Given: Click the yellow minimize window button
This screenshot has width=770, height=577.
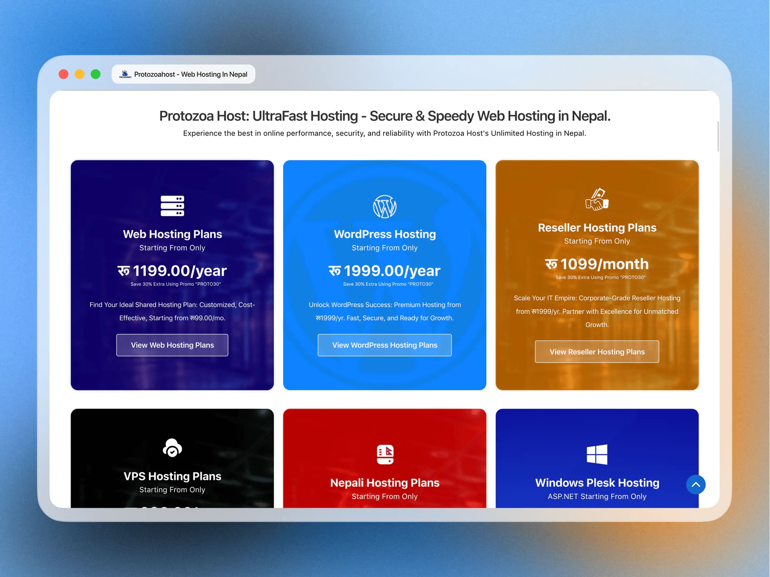Looking at the screenshot, I should click(79, 74).
